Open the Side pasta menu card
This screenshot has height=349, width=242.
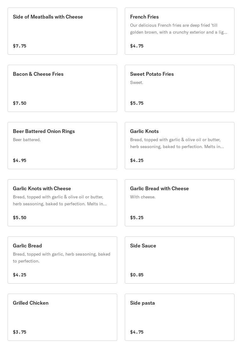pos(179,317)
